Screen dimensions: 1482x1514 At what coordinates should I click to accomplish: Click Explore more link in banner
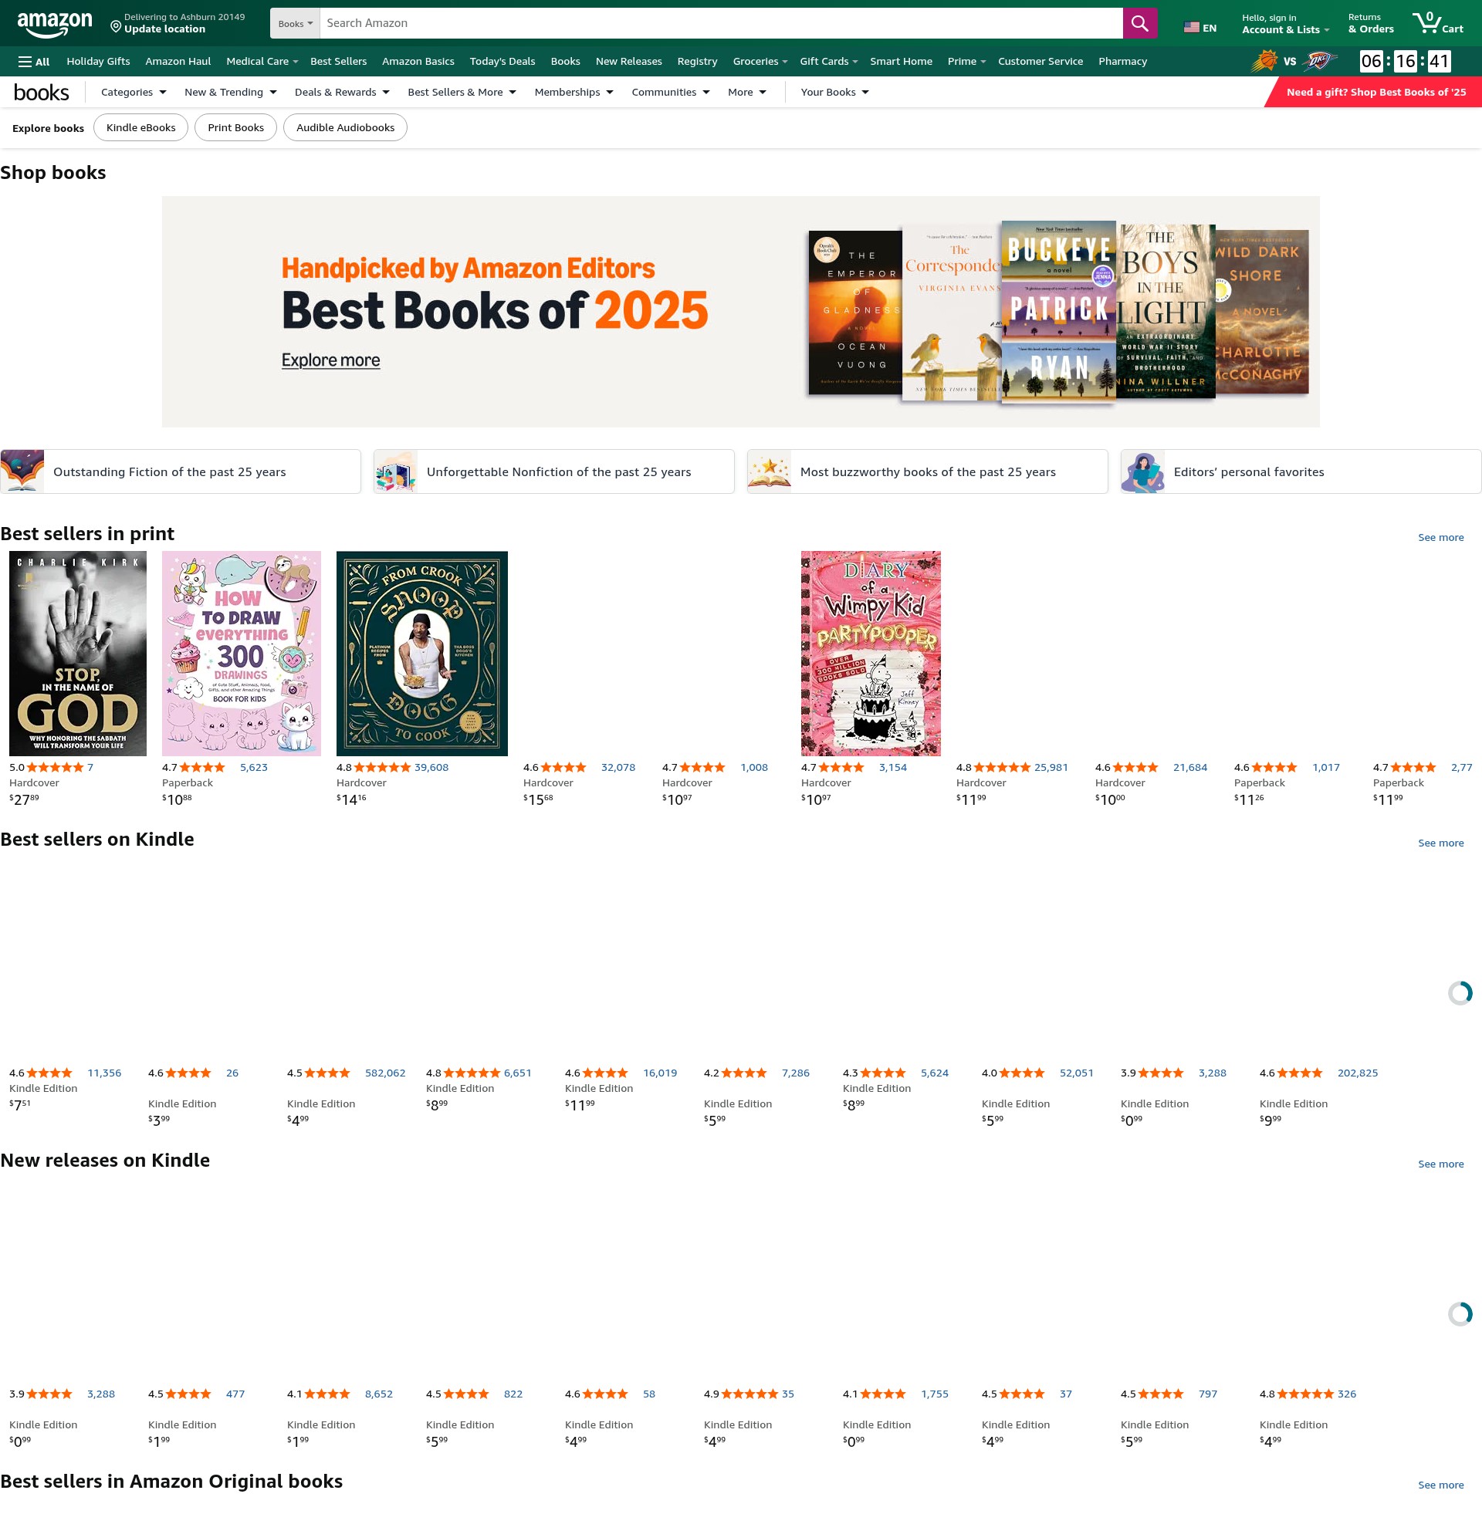331,360
